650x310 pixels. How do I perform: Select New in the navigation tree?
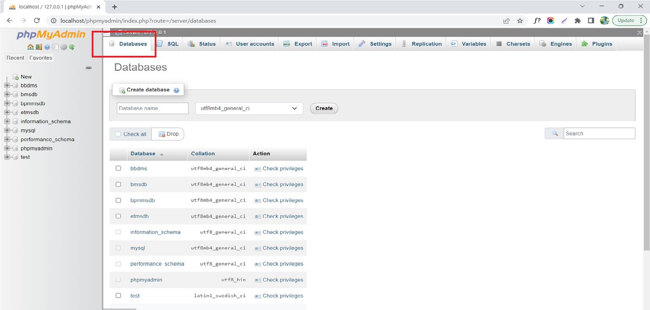(26, 77)
